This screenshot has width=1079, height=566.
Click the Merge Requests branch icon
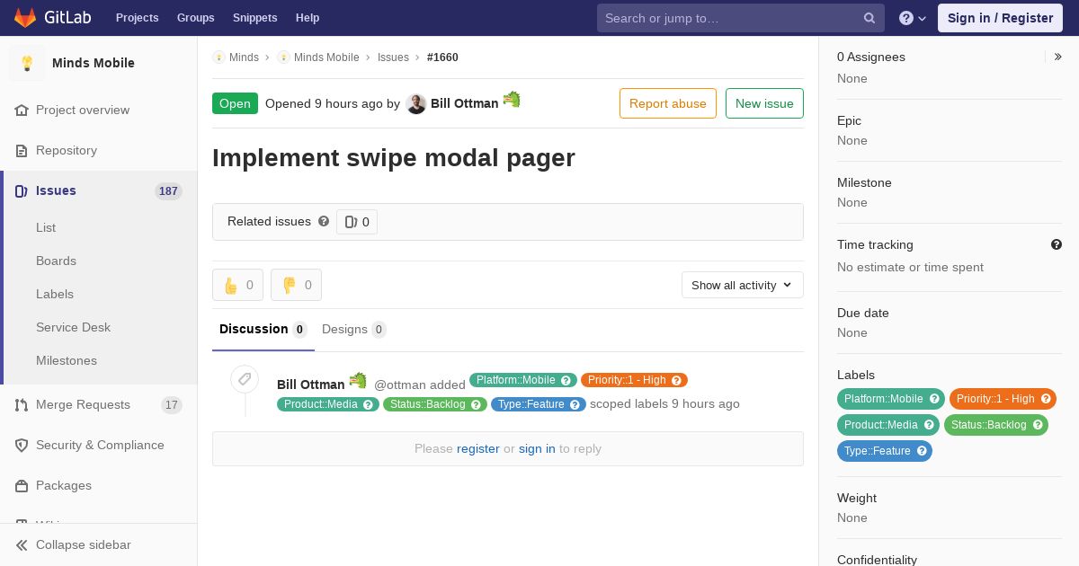[x=22, y=404]
